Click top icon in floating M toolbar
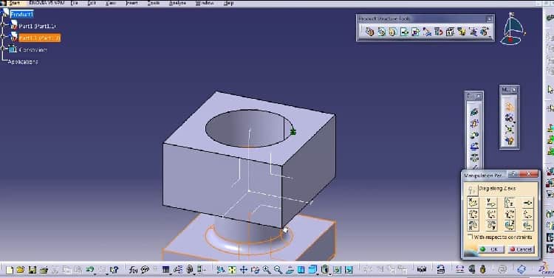This screenshot has width=554, height=278. [509, 106]
